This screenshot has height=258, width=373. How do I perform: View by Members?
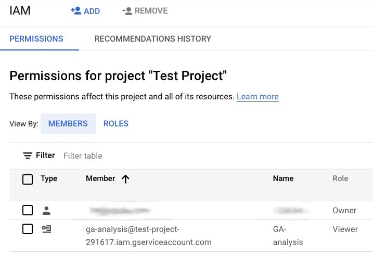[68, 124]
